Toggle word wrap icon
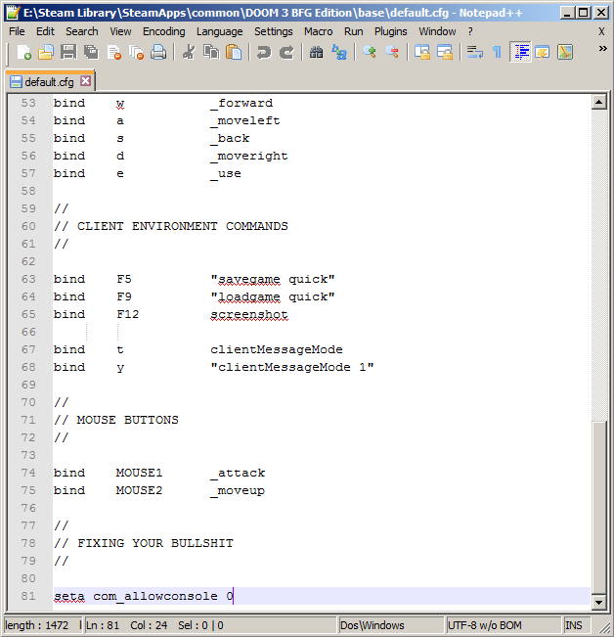Image resolution: width=614 pixels, height=637 pixels. point(475,53)
